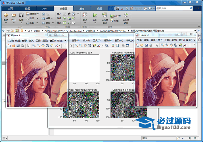Click the 比较 (Compare) button
Image resolution: width=203 pixels, height=142 pixels.
click(x=31, y=18)
